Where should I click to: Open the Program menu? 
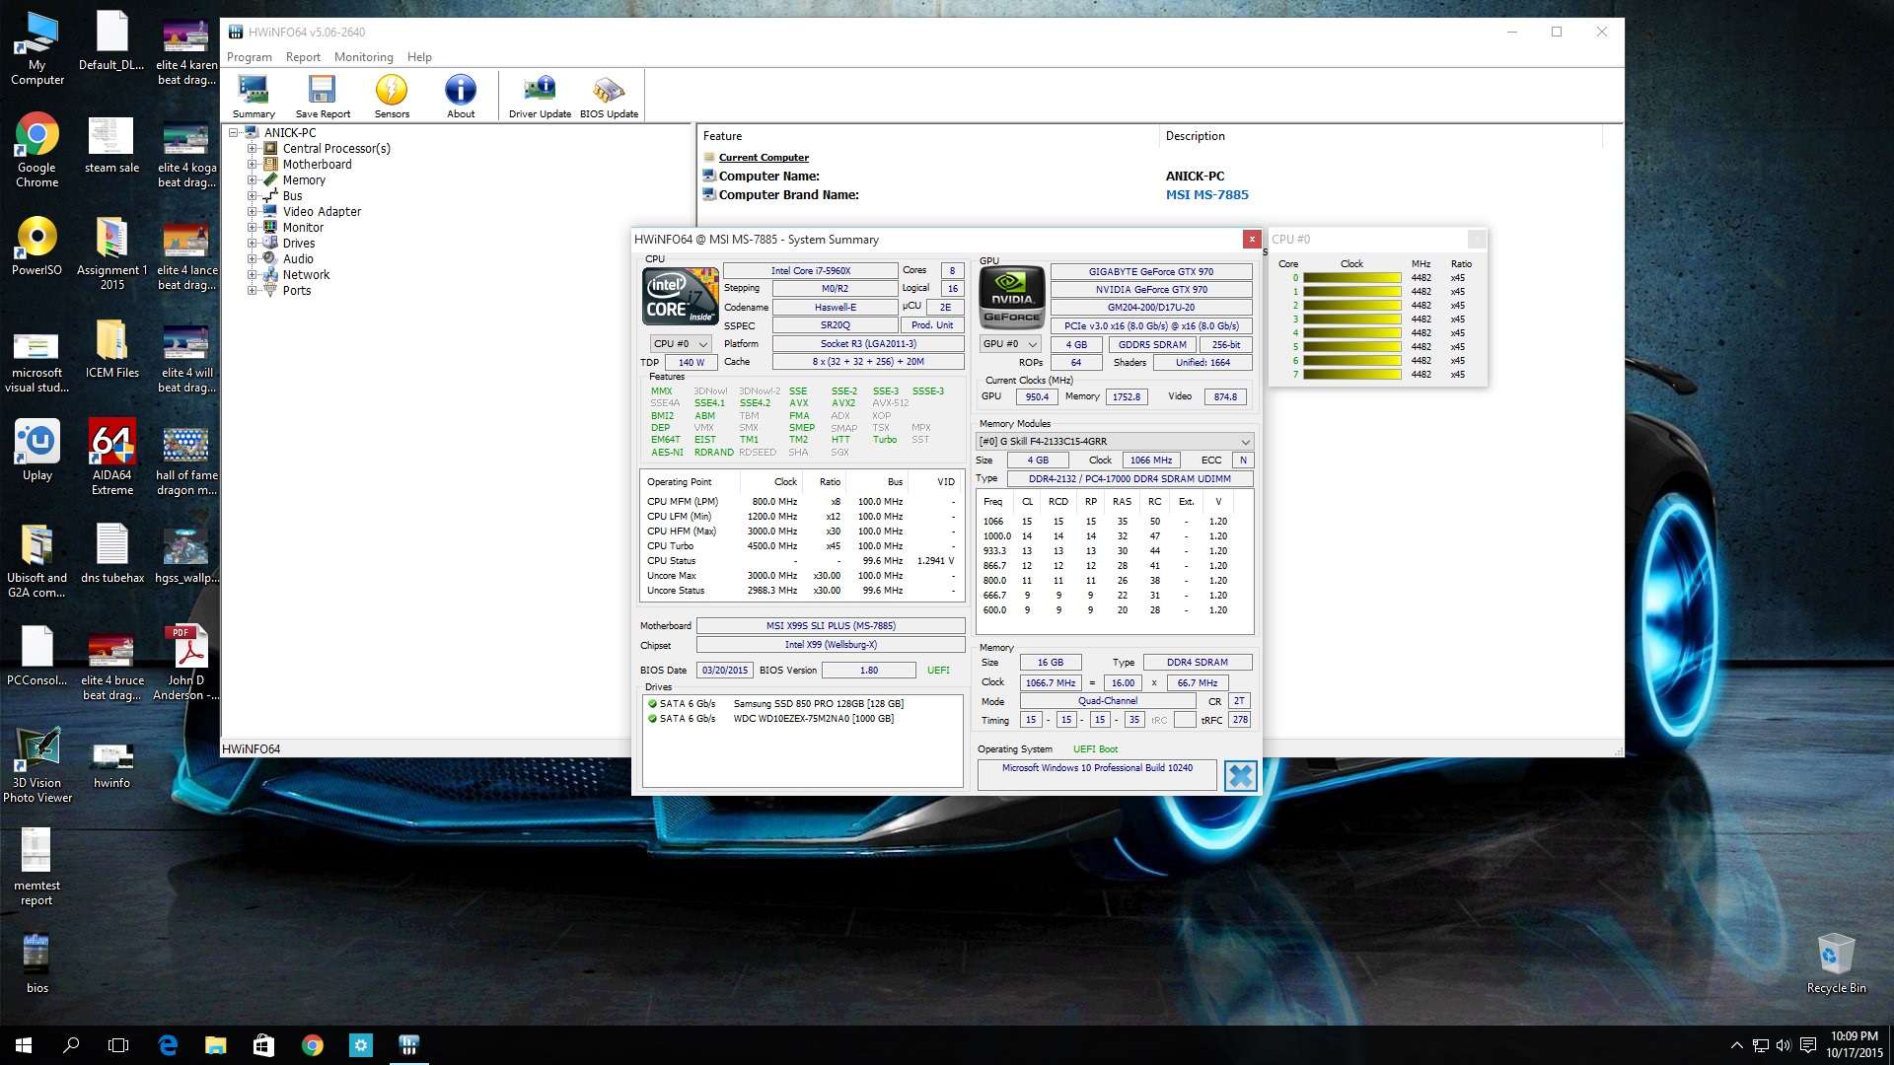pyautogui.click(x=249, y=57)
